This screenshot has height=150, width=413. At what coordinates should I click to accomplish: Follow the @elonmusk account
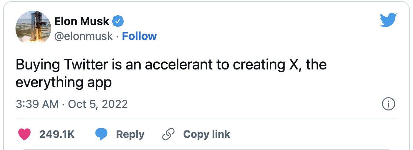tap(140, 36)
